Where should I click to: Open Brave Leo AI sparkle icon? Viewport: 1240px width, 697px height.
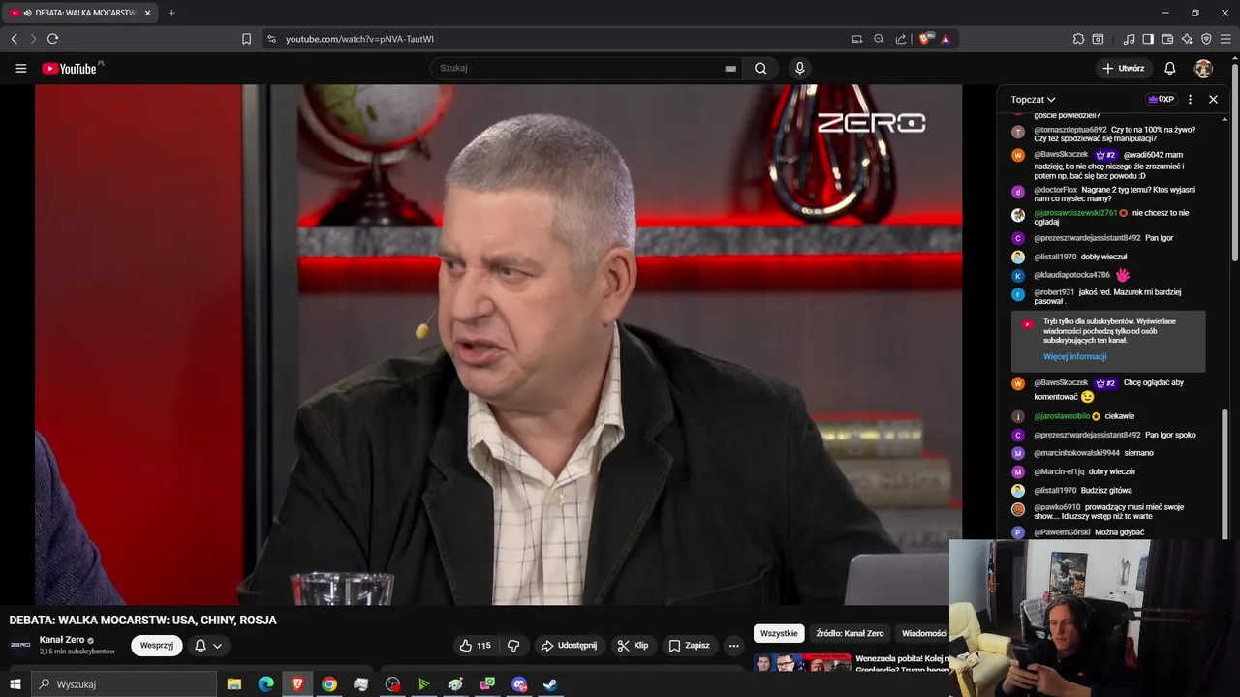tap(1187, 39)
